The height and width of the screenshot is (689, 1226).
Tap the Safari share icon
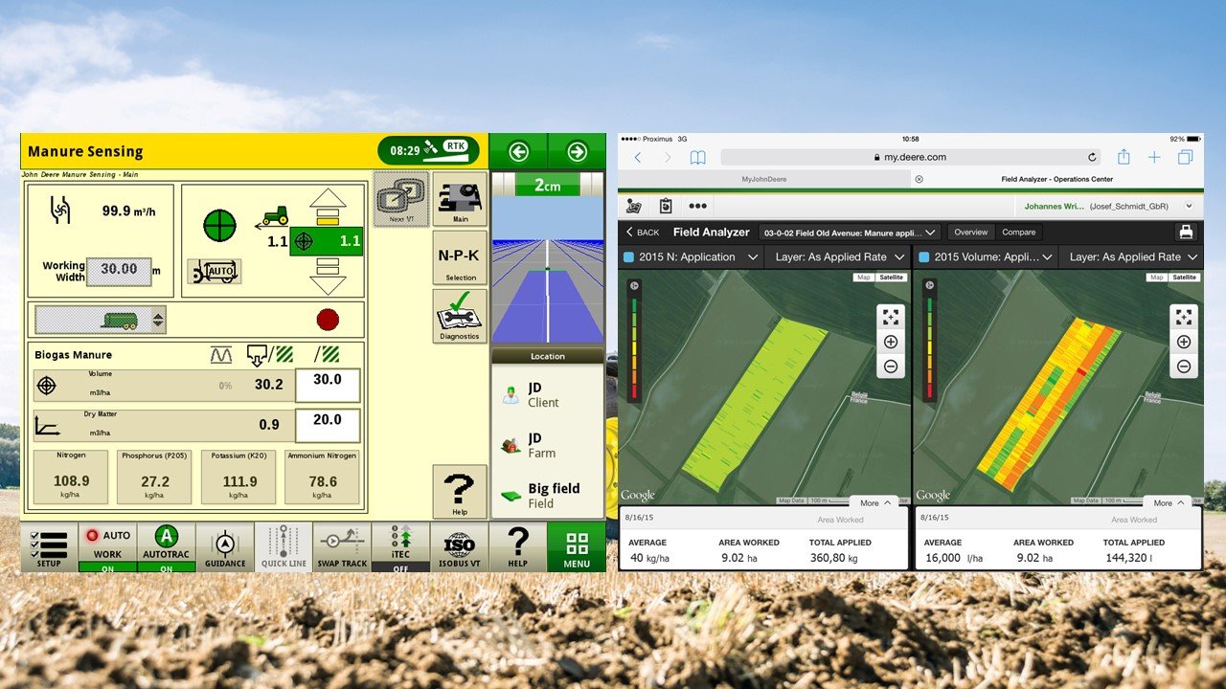pos(1124,157)
